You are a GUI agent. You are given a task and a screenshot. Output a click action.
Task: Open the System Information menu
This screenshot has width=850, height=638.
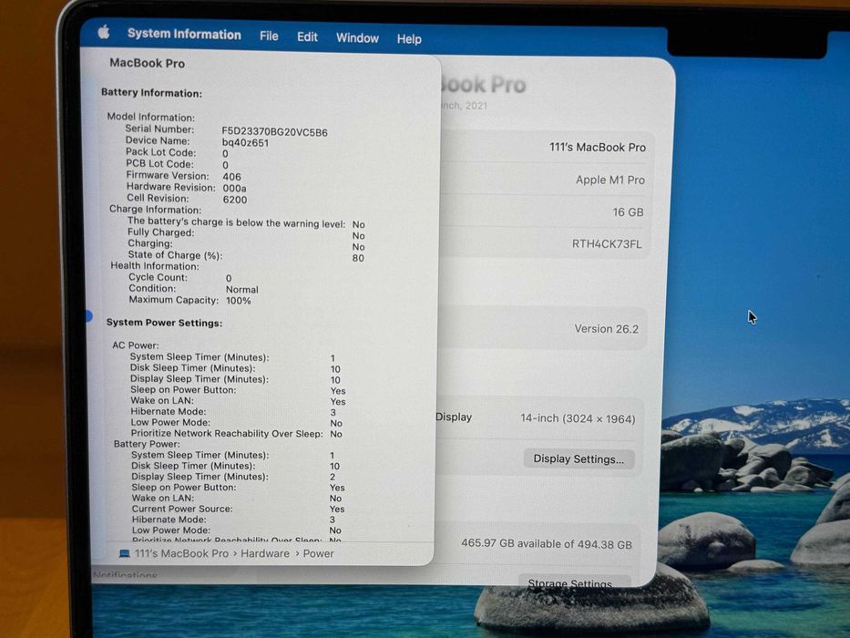pos(184,35)
